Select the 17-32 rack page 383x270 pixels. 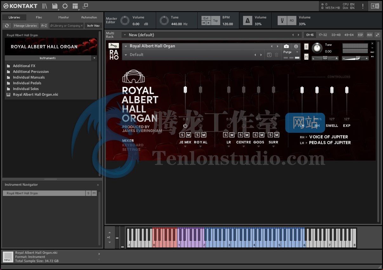pos(323,35)
